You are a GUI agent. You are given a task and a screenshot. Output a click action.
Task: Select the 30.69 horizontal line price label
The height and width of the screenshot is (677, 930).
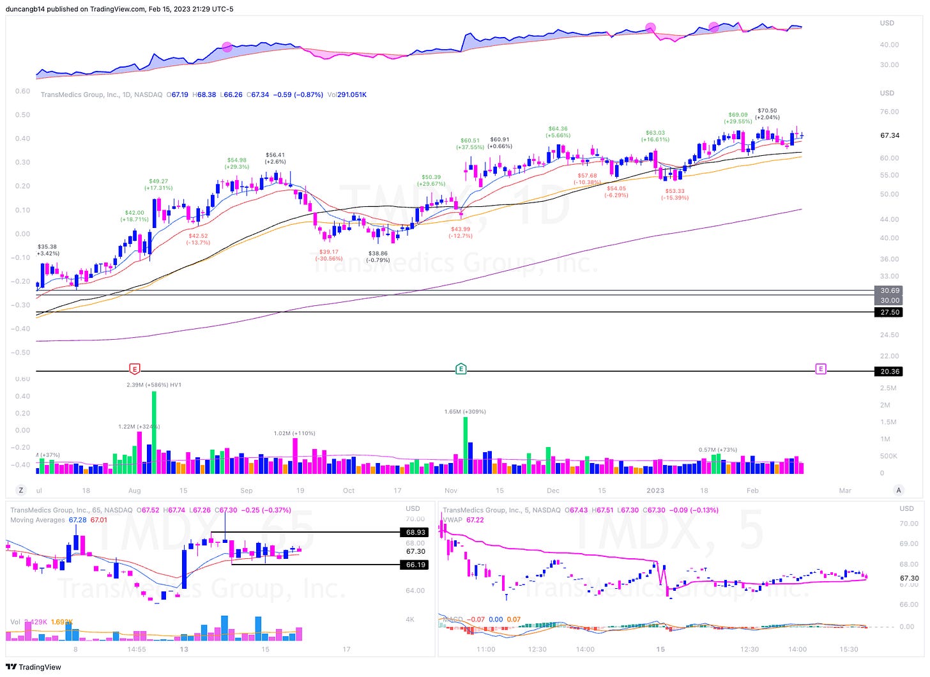pos(890,291)
